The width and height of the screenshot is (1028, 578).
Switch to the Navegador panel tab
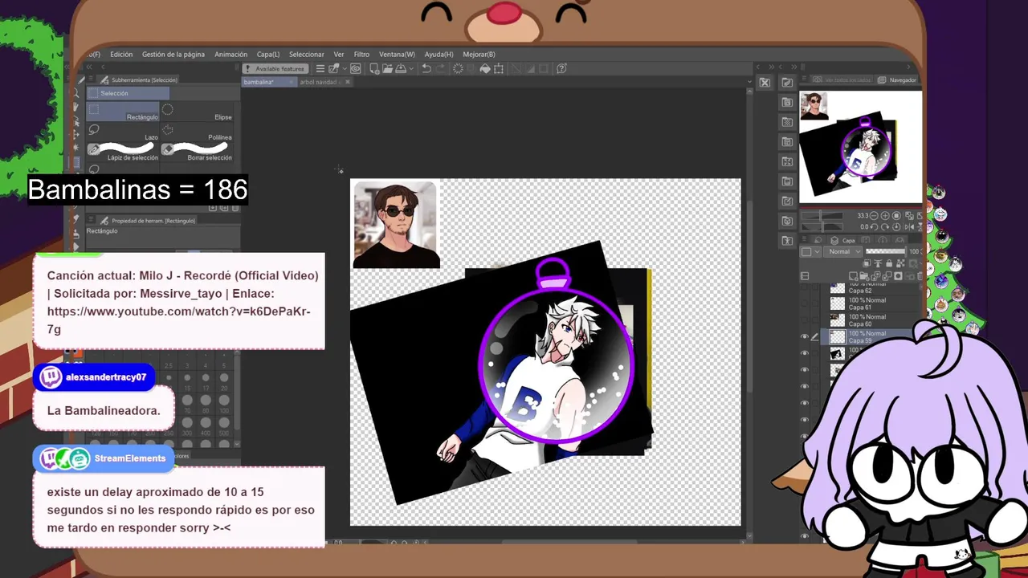[x=897, y=80]
